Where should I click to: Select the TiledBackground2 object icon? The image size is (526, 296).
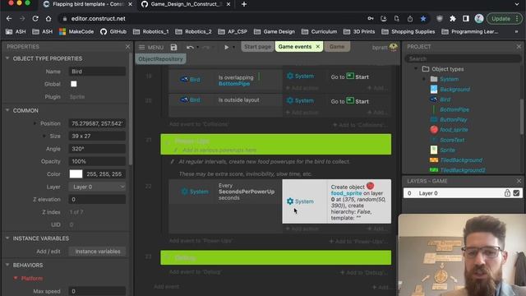(434, 170)
